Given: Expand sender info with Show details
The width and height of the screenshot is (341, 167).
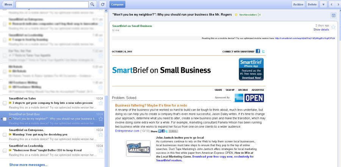Looking at the screenshot, I should pyautogui.click(x=321, y=30).
